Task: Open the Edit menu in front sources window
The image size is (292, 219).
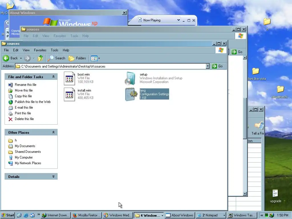Action: coord(16,50)
